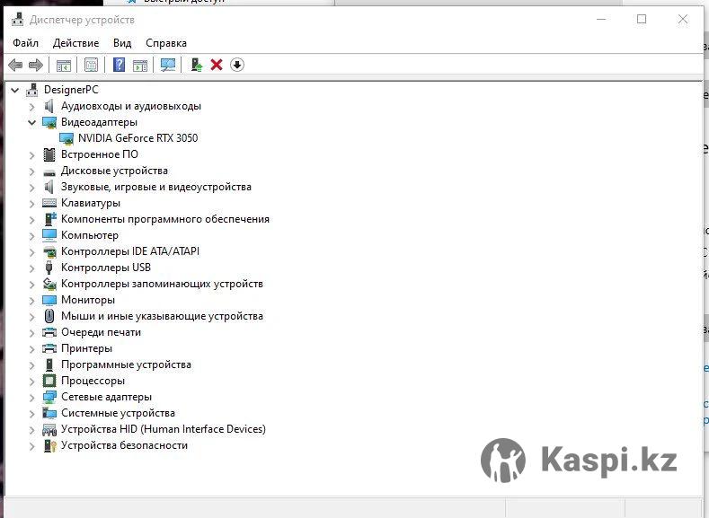
Task: Open the Действие menu
Action: click(x=75, y=42)
